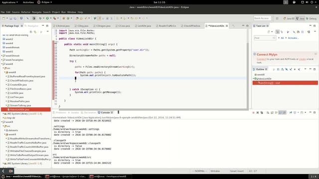
Task: Toggle Categorized view in Task List toolbar
Action: click(x=278, y=32)
